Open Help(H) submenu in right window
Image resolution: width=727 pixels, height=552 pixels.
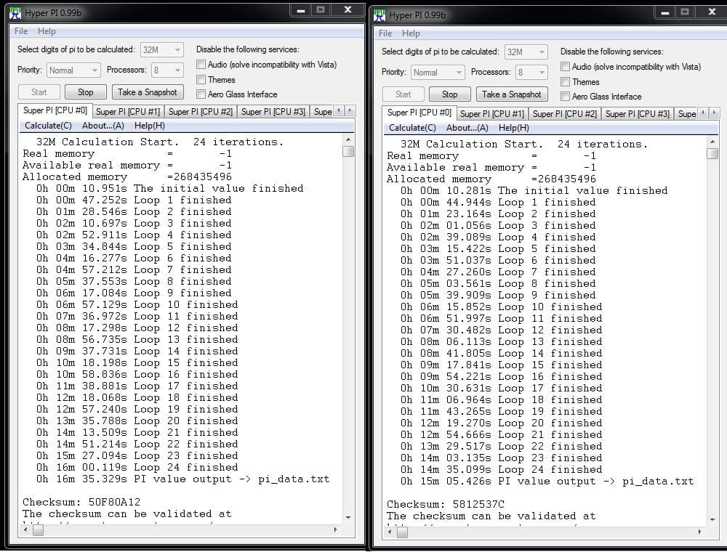tap(513, 128)
